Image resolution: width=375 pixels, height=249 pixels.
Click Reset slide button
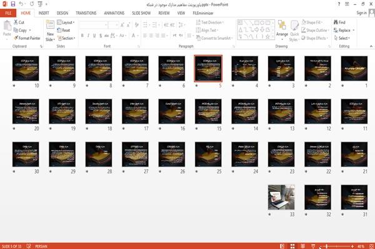64,31
